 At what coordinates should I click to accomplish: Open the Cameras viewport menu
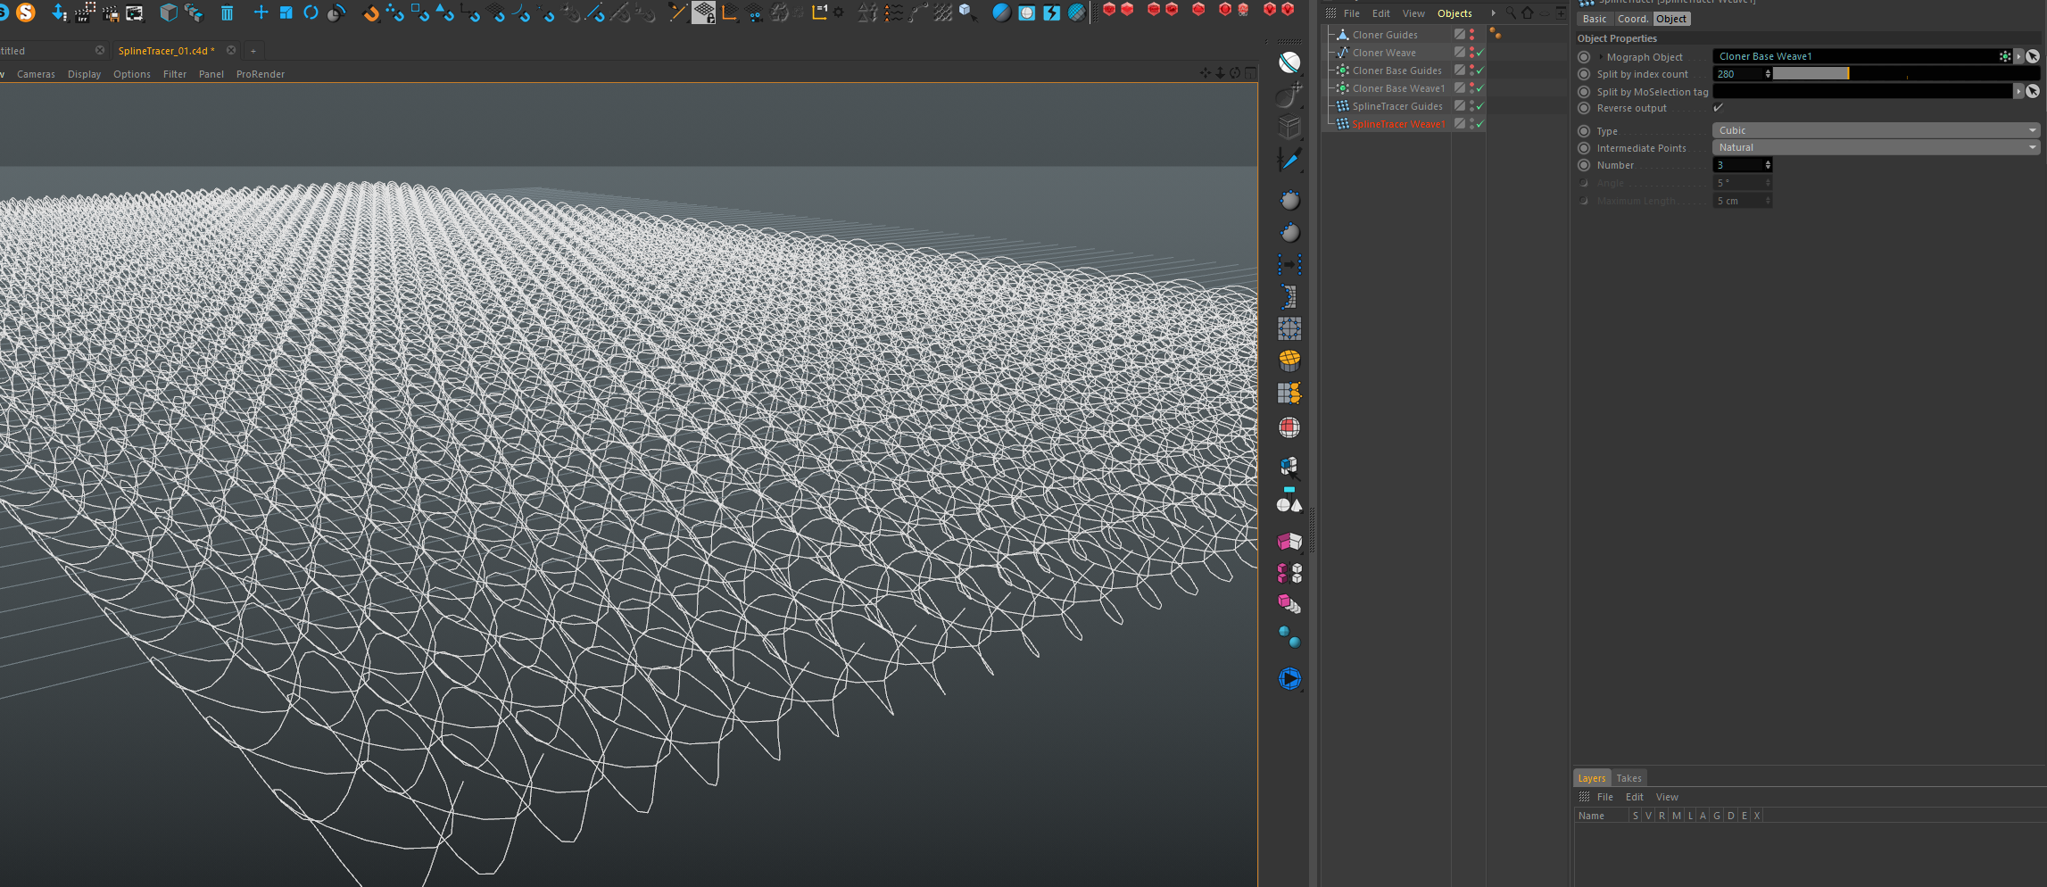click(x=36, y=74)
